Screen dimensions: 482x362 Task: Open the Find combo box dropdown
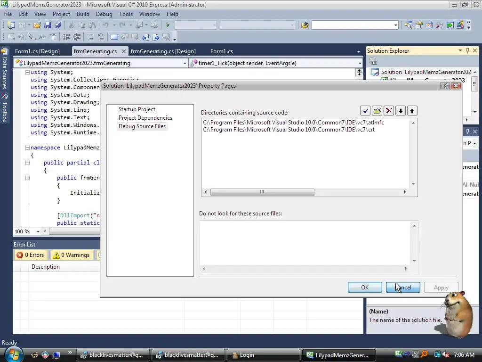pos(396,25)
